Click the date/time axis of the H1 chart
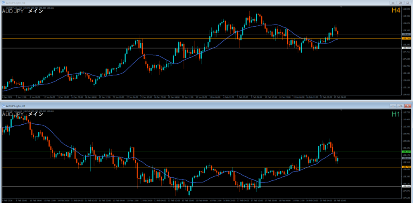Viewport: 413px width, 203px height. click(x=202, y=200)
